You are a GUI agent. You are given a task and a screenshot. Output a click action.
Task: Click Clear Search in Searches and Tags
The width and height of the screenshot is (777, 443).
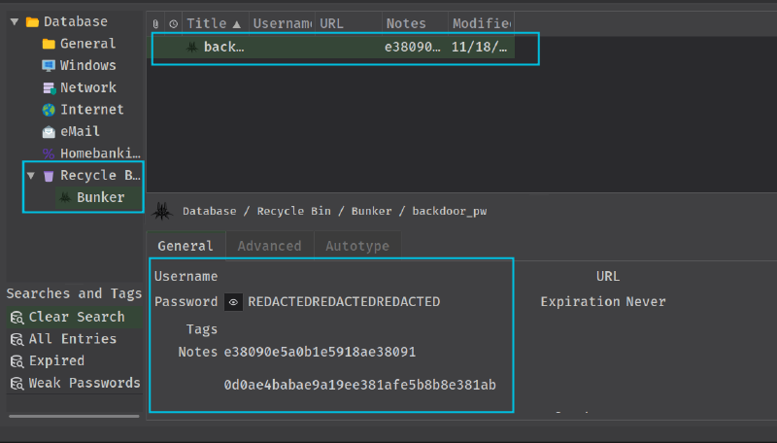pyautogui.click(x=76, y=317)
